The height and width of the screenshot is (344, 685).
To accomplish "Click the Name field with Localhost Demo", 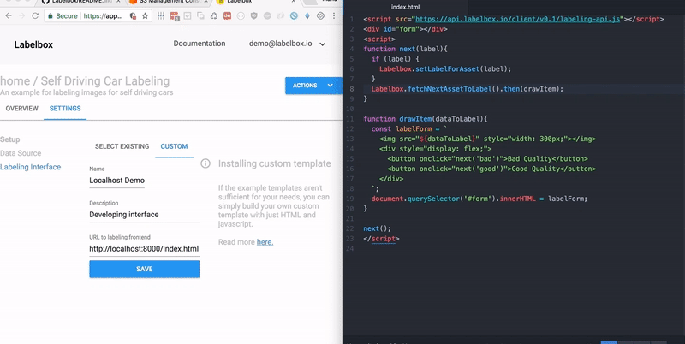I will [x=117, y=181].
